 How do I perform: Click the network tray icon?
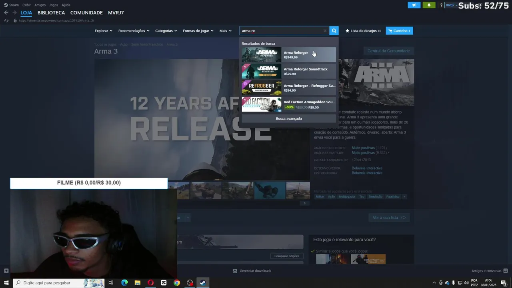pyautogui.click(x=460, y=283)
